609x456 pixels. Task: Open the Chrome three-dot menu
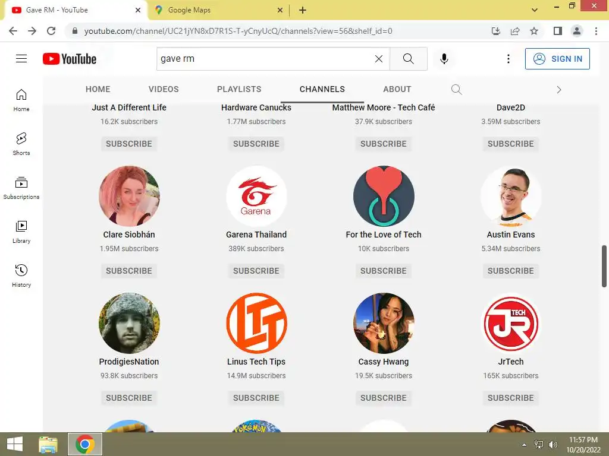(x=596, y=31)
